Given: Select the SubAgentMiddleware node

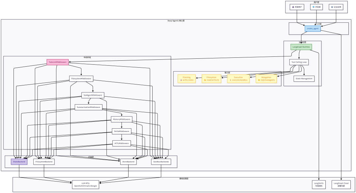Looking at the screenshot, I should coord(93,95).
